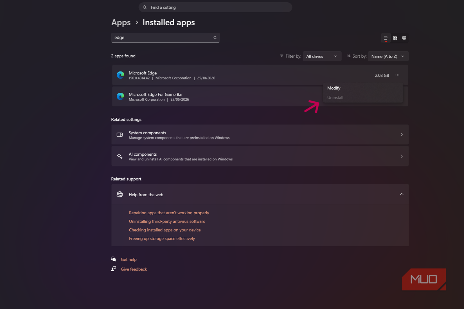Click the Microsoft Edge For Game Bar icon
464x309 pixels.
pos(120,96)
